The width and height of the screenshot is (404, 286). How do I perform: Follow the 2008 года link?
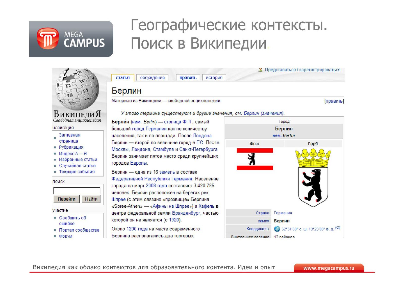point(156,186)
